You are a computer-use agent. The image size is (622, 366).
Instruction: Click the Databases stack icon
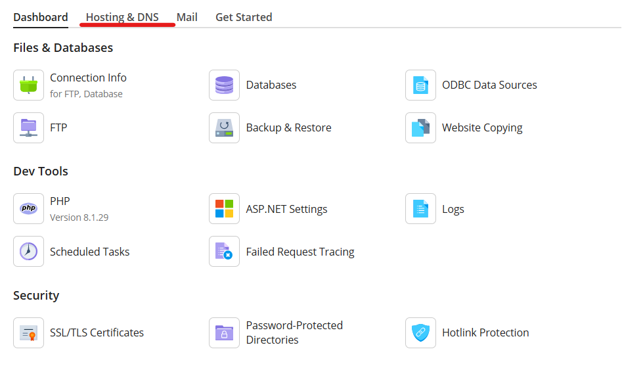tap(224, 85)
